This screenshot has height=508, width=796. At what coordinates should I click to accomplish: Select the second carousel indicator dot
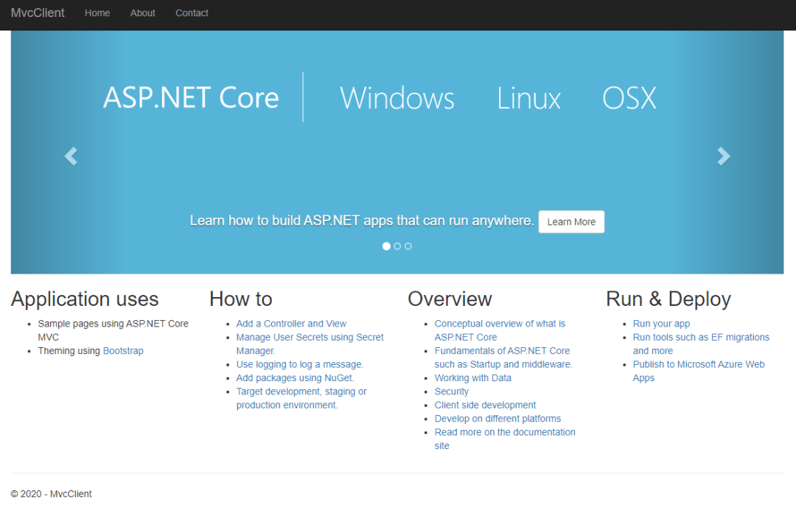point(397,246)
